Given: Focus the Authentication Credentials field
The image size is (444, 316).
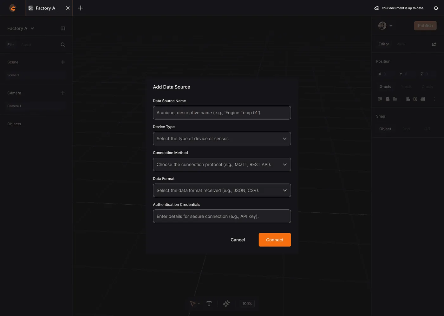Looking at the screenshot, I should (x=222, y=216).
